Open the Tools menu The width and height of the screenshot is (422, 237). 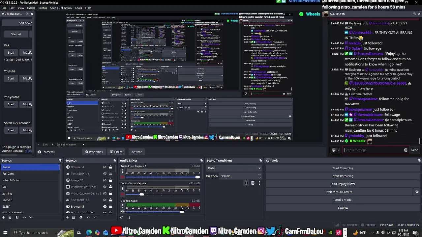tap(78, 8)
